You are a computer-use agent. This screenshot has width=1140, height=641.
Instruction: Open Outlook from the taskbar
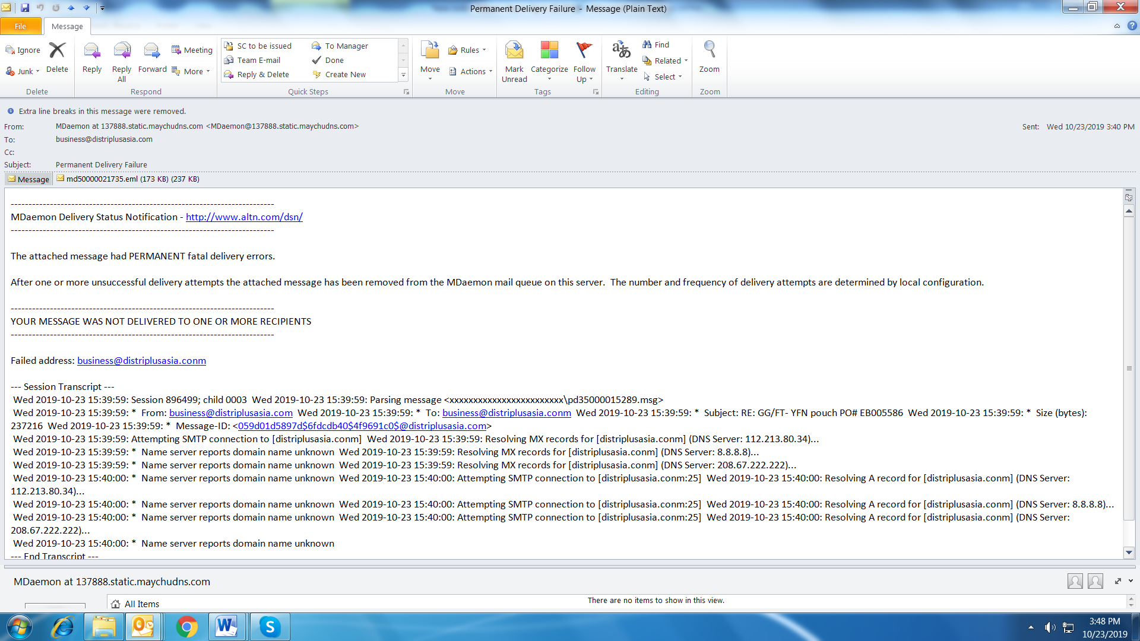[143, 627]
